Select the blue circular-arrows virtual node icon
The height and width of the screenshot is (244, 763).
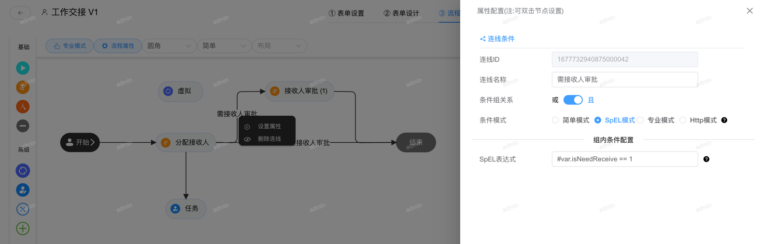coord(23,171)
